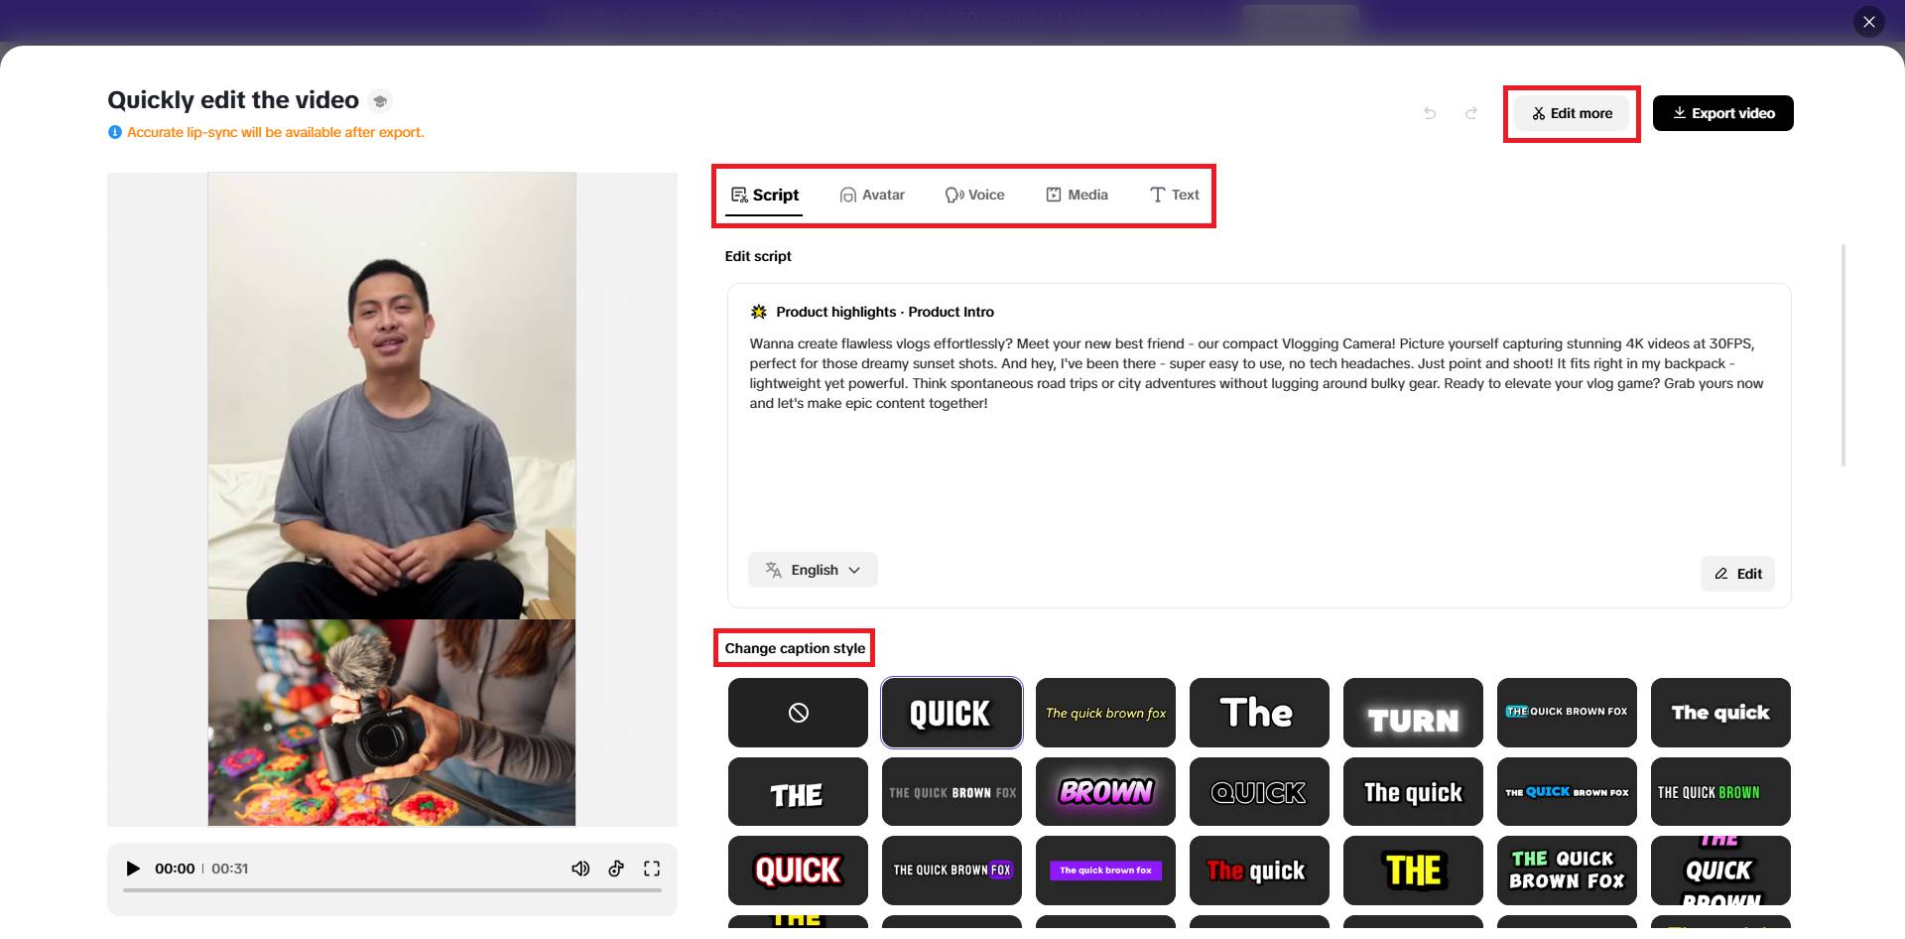Click the 'Edit script' heading

[x=758, y=256]
